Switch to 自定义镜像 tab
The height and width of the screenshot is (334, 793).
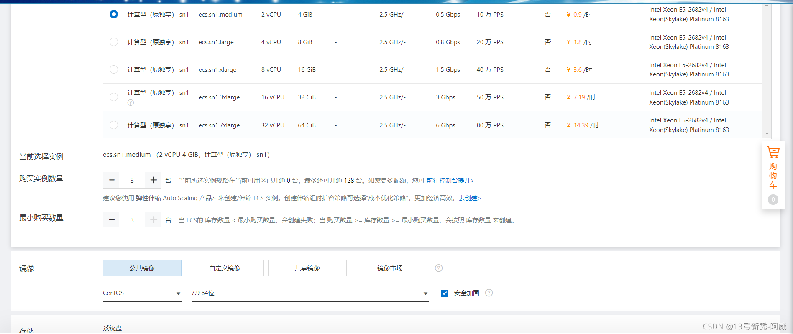pos(225,268)
